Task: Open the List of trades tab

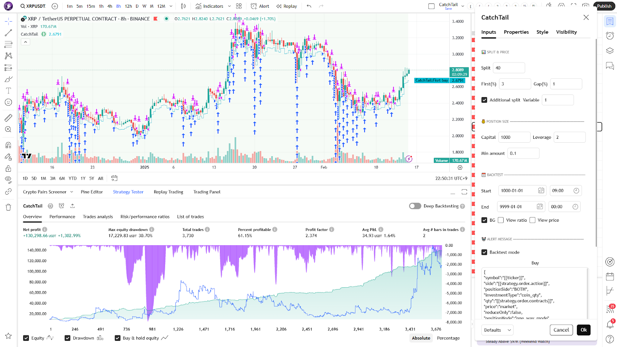Action: tap(190, 217)
